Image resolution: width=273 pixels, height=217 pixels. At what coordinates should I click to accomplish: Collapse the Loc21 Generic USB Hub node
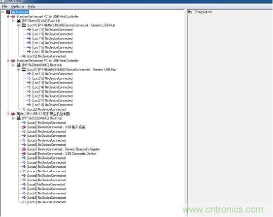(x=18, y=69)
